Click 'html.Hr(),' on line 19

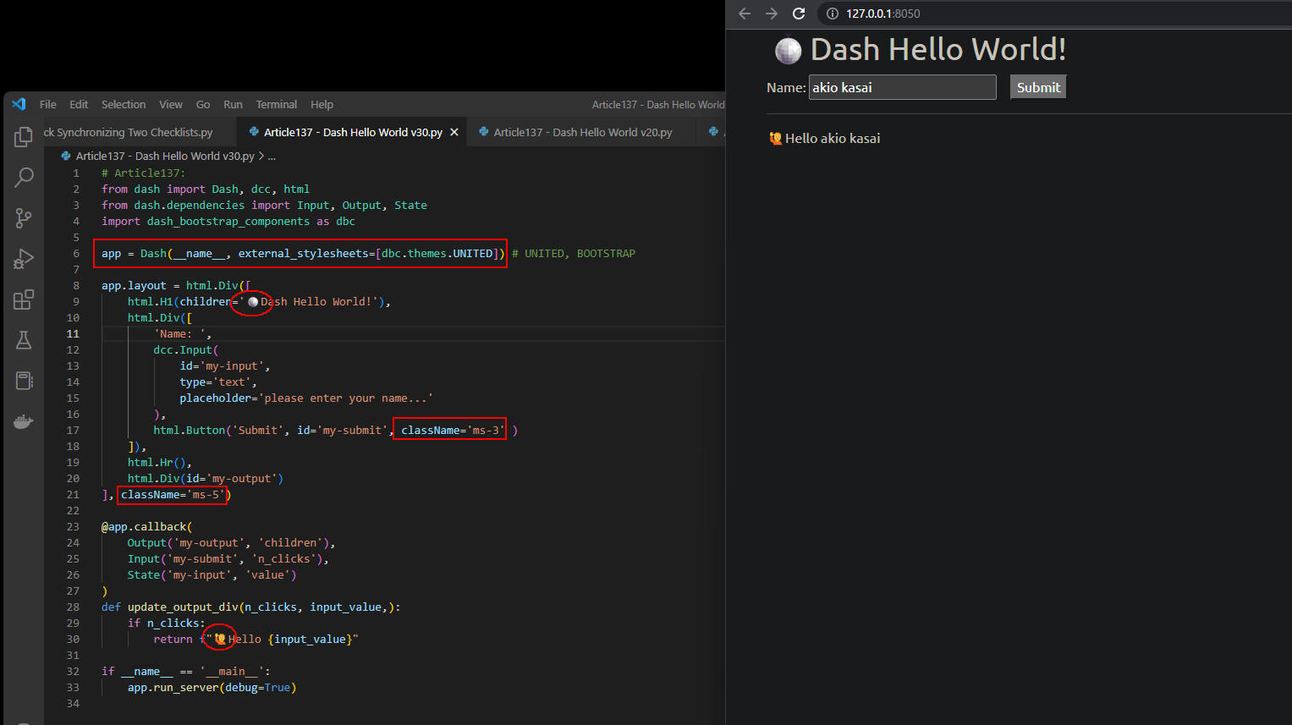tap(160, 462)
